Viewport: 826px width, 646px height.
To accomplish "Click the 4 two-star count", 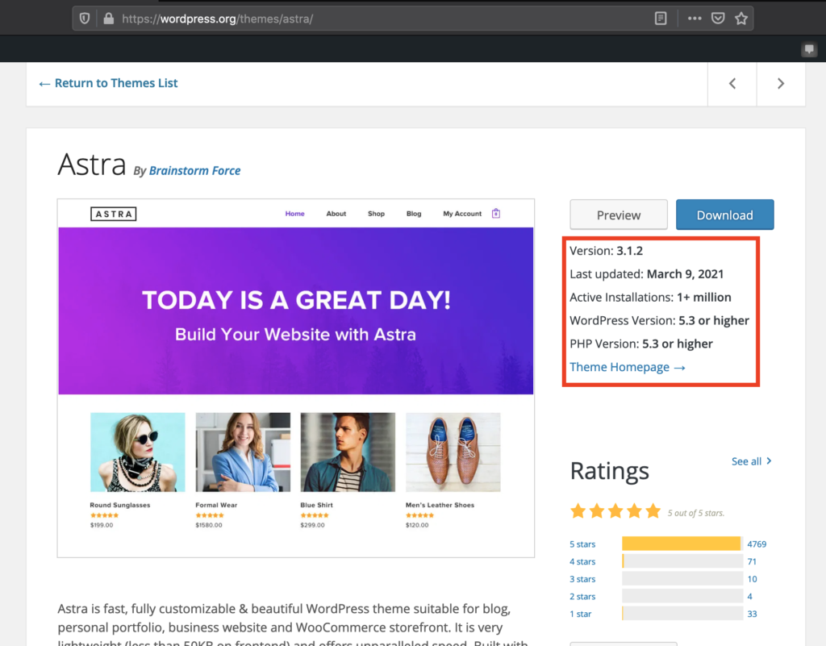I will pyautogui.click(x=749, y=596).
